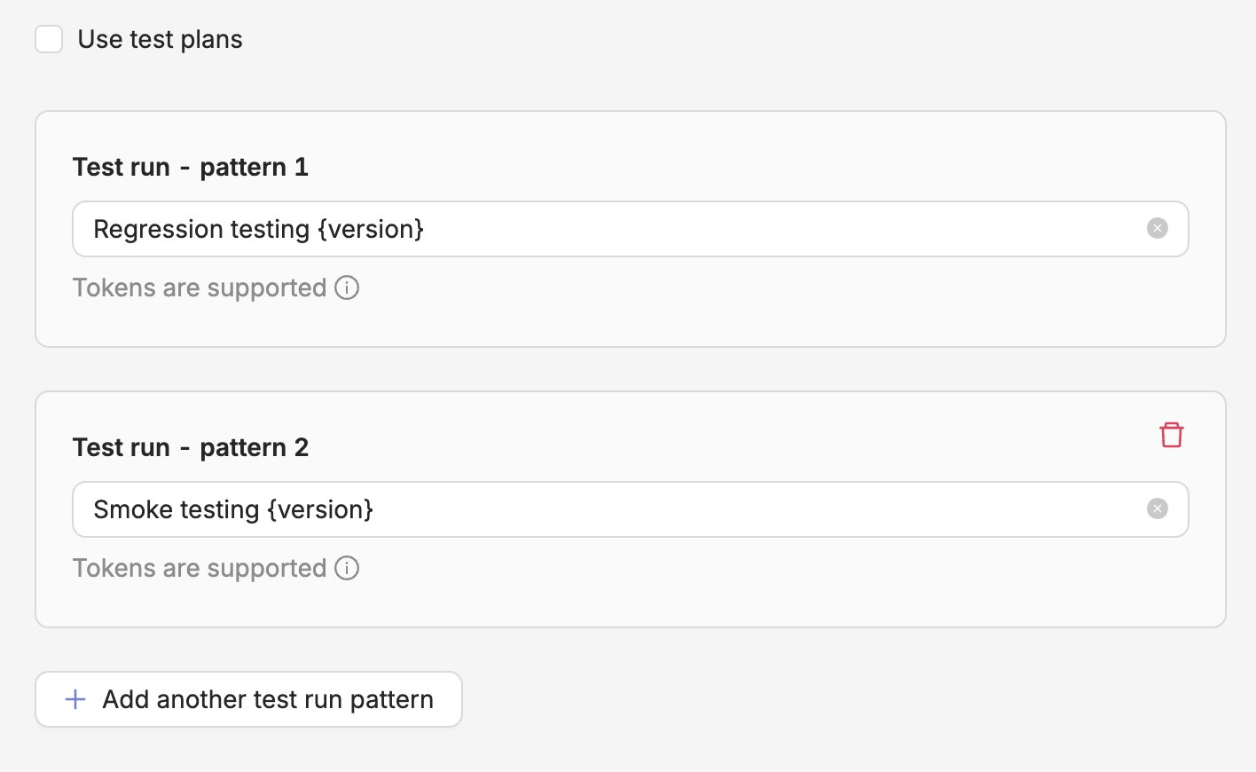The image size is (1256, 772).
Task: Click the Test run - pattern 2 heading
Action: coord(190,447)
